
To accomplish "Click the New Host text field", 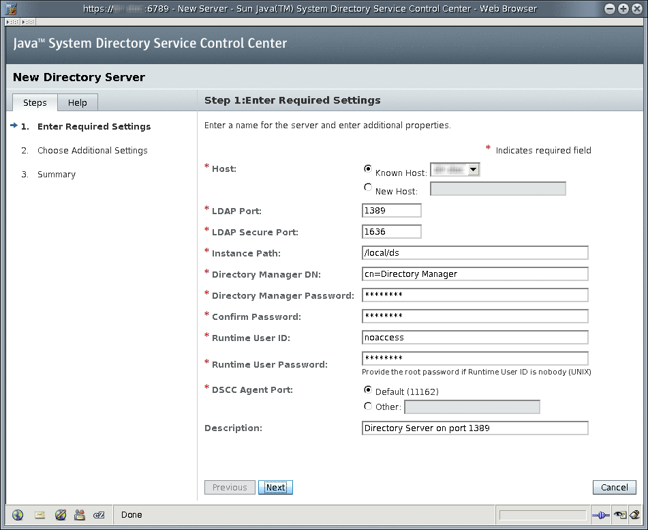I will [x=498, y=189].
